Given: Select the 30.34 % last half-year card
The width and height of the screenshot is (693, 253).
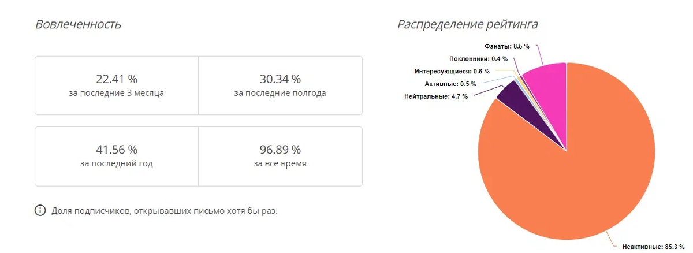Looking at the screenshot, I should point(280,85).
